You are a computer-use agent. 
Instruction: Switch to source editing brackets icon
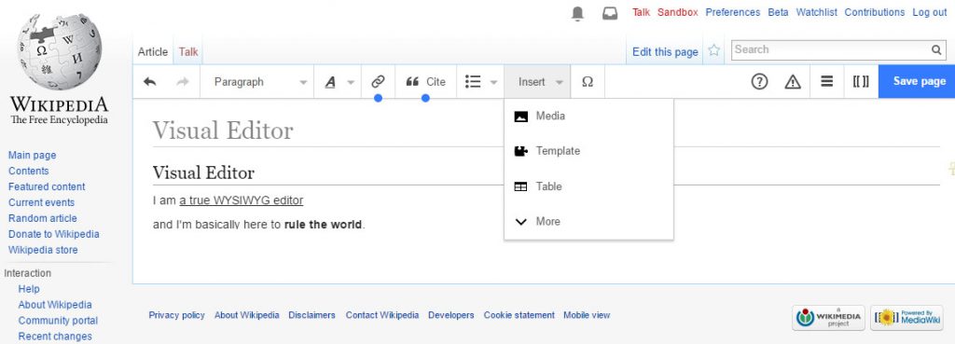coord(861,82)
